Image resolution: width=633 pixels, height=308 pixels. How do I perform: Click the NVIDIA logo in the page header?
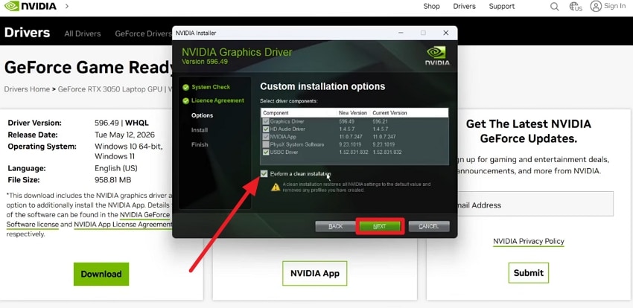click(x=31, y=6)
